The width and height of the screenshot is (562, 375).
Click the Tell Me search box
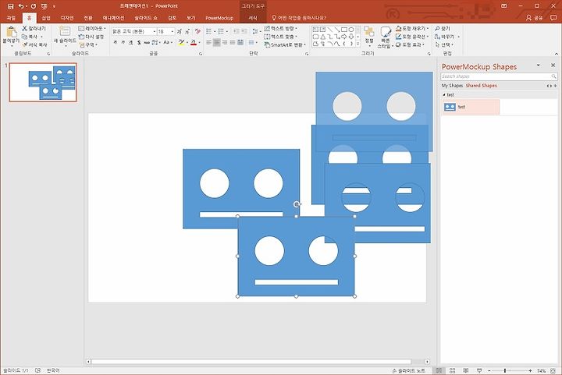[x=299, y=17]
